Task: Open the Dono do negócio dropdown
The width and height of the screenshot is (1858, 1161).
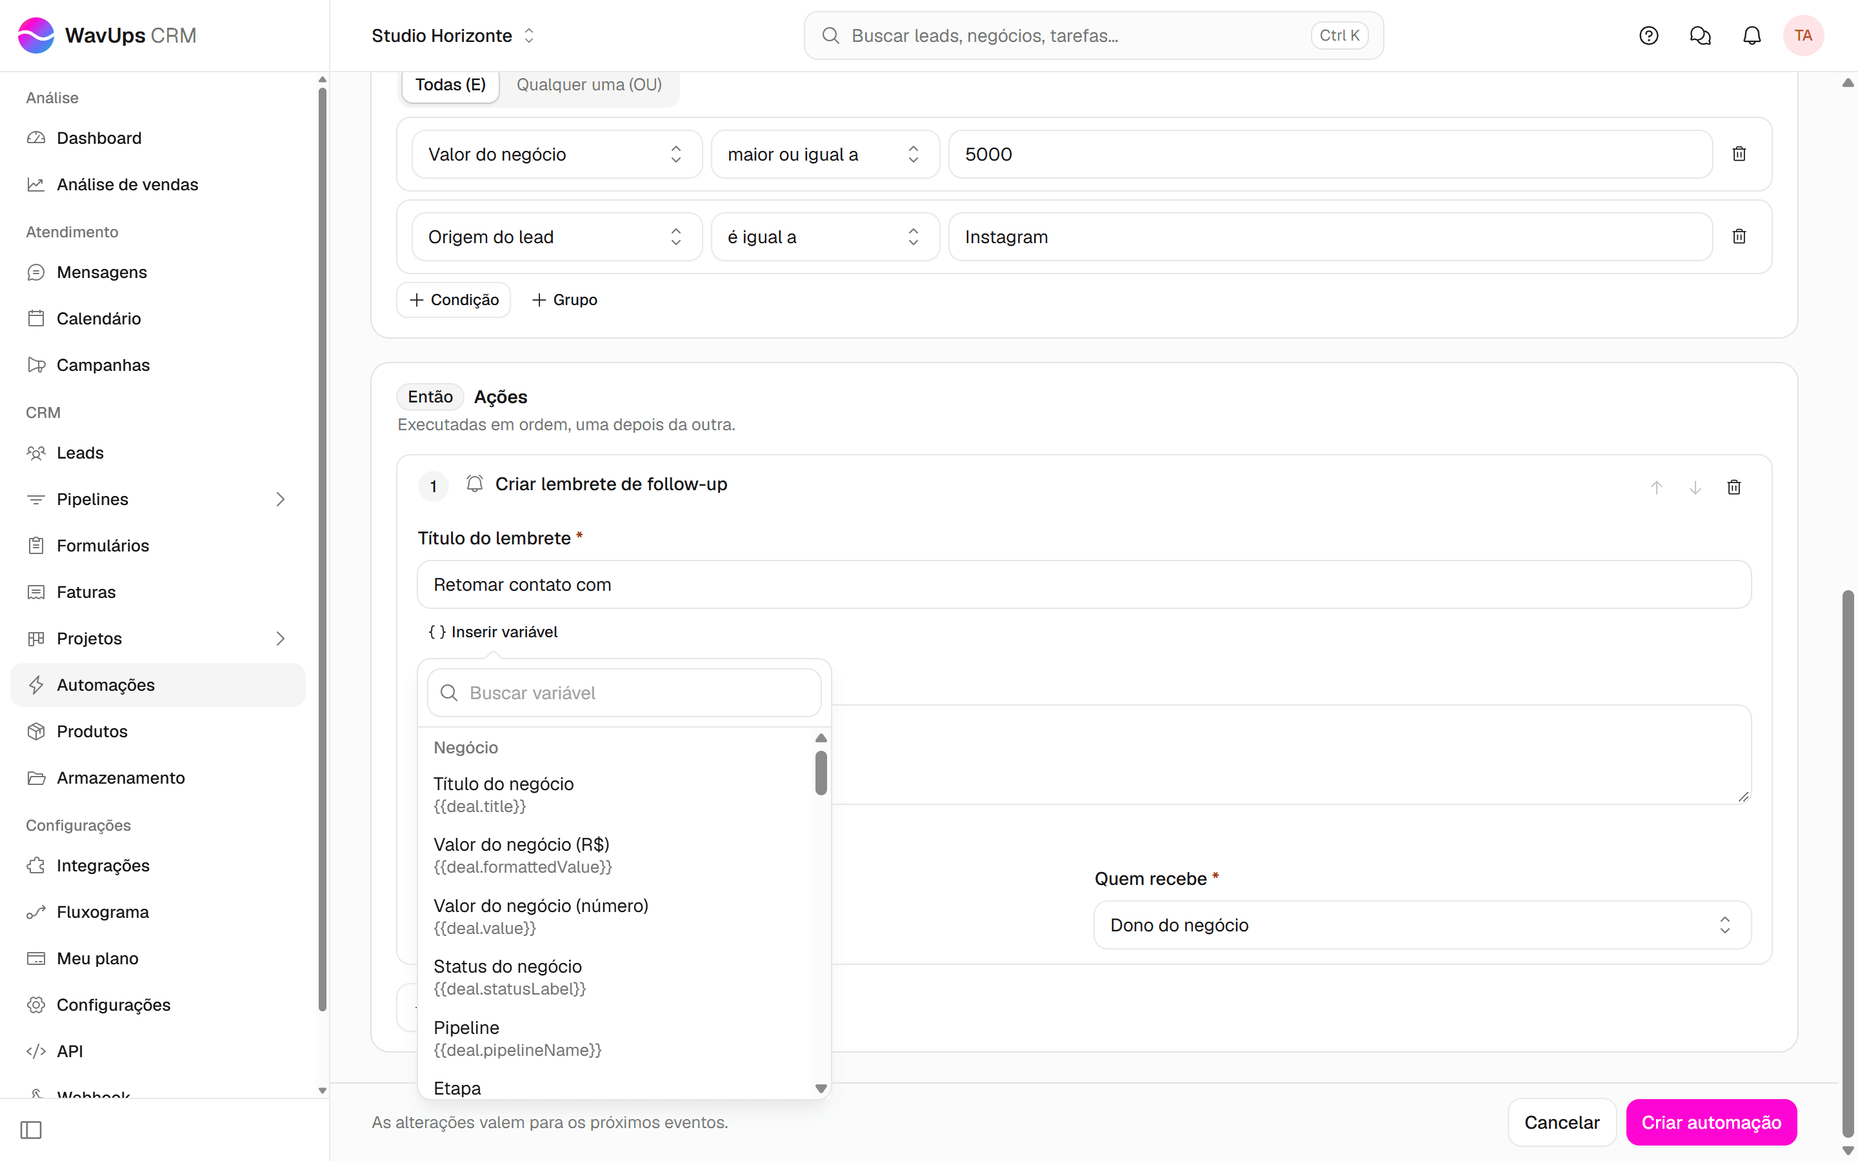Action: tap(1422, 926)
